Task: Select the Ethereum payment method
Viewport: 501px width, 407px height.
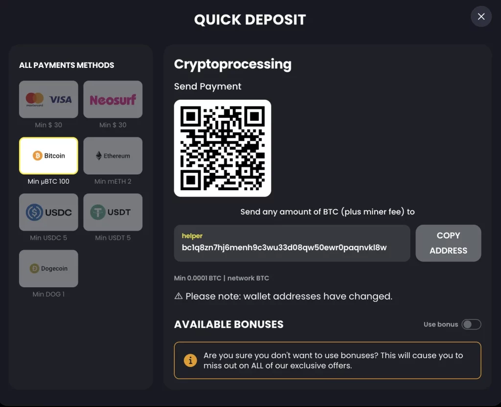Action: pos(113,155)
